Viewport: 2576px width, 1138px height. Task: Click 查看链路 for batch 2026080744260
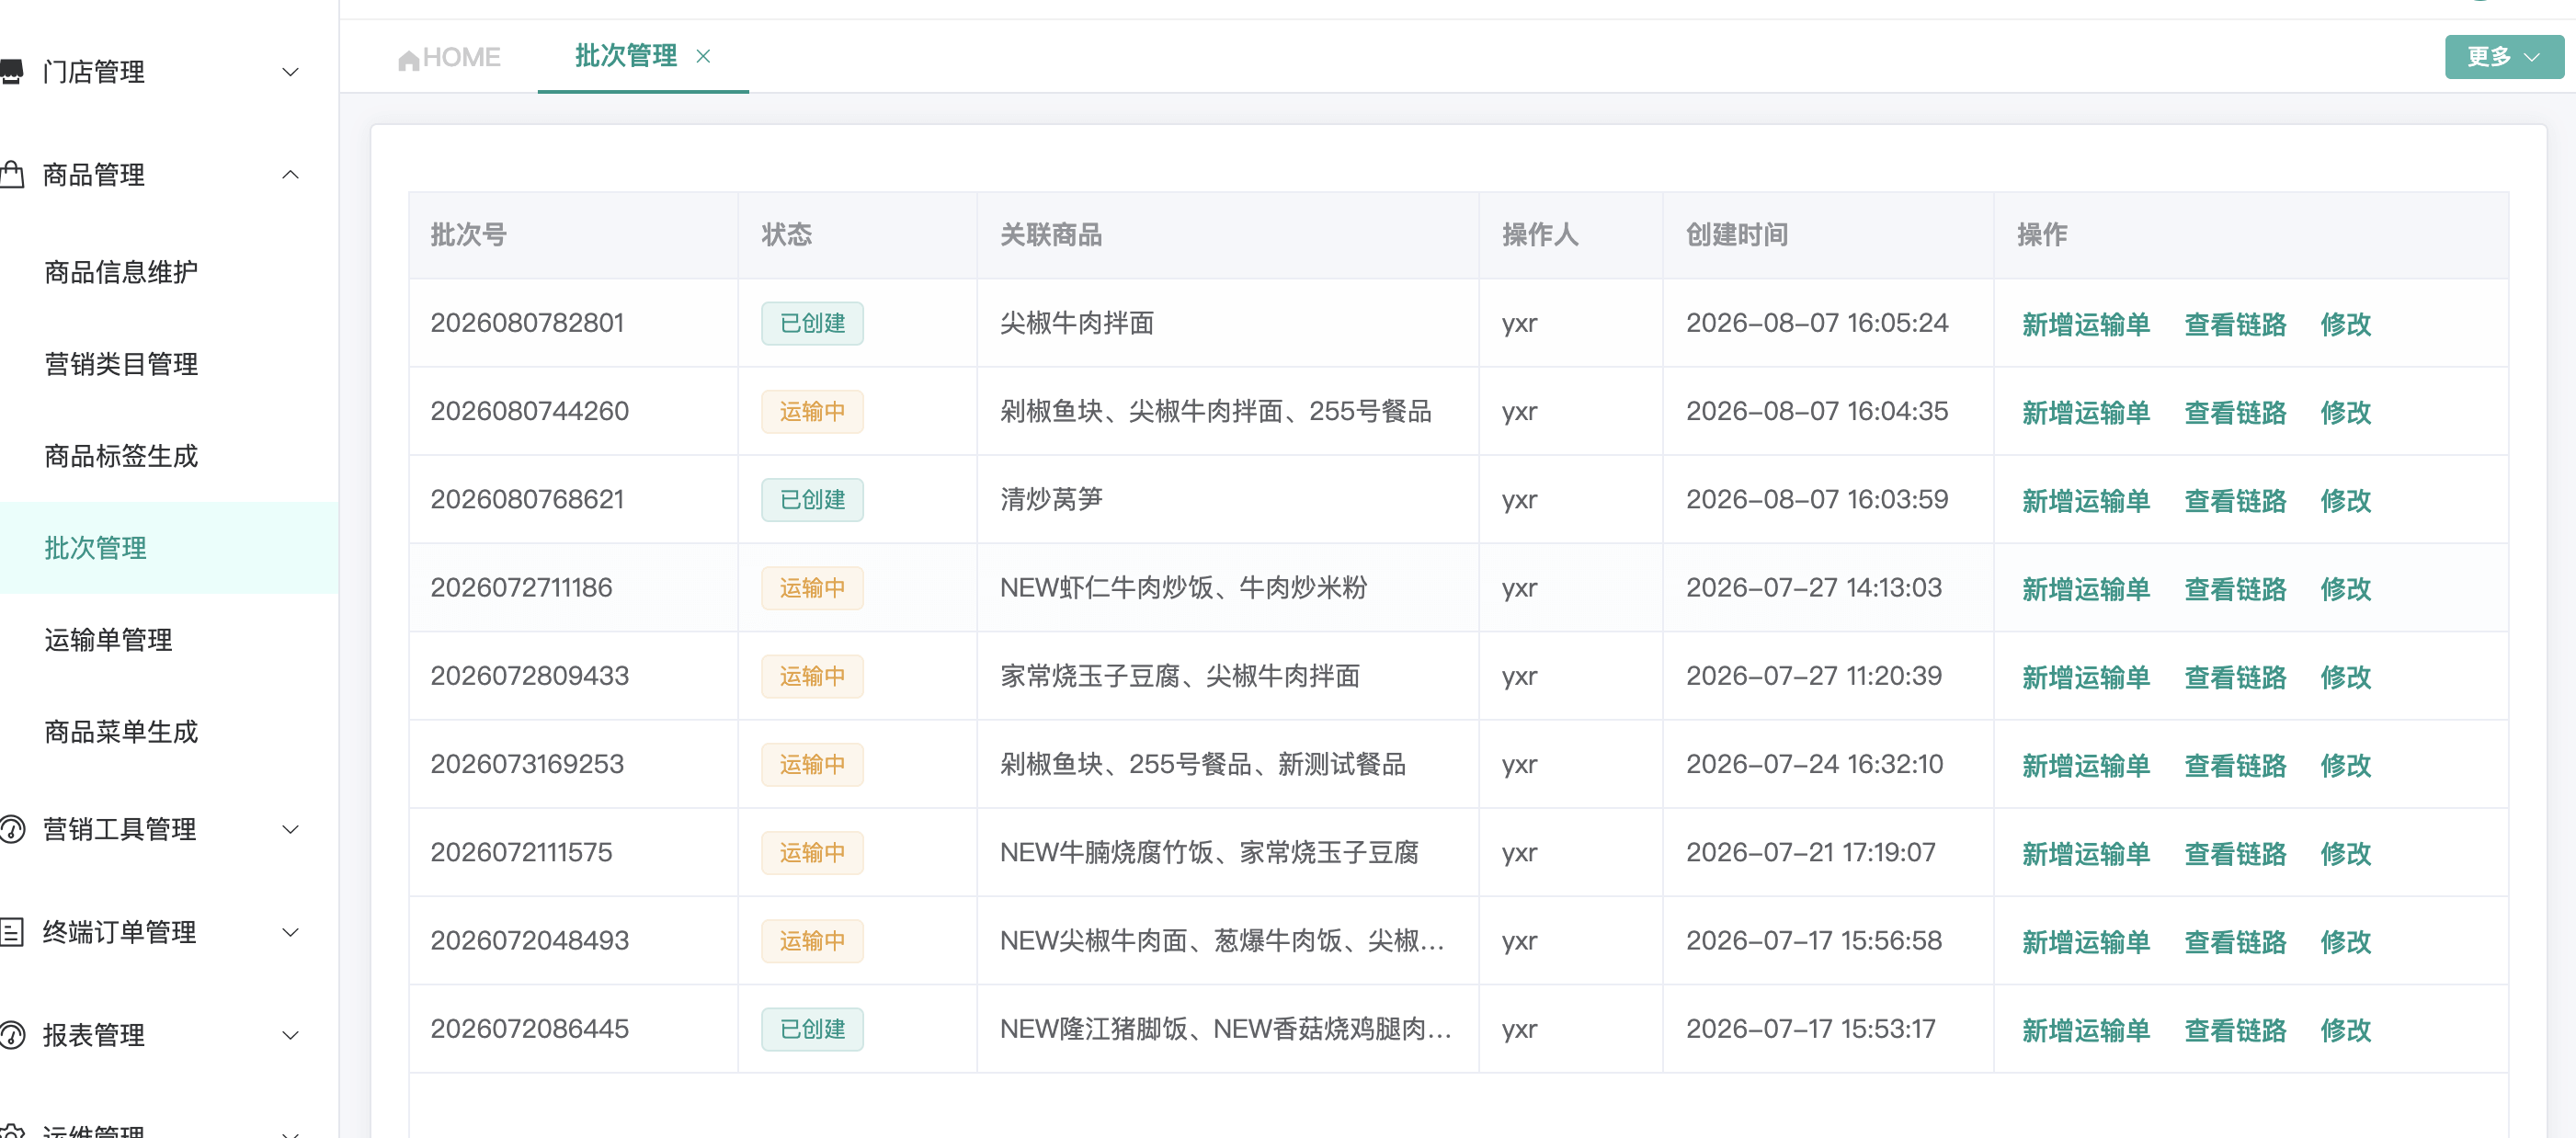click(x=2235, y=412)
